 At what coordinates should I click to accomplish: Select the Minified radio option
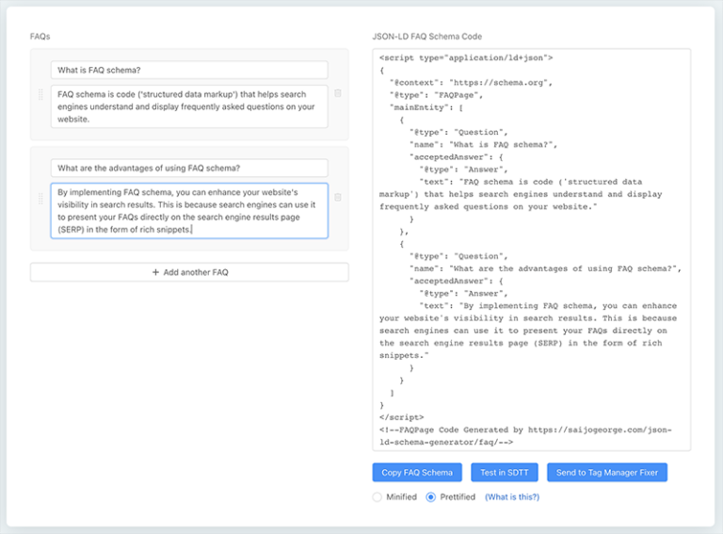coord(378,497)
